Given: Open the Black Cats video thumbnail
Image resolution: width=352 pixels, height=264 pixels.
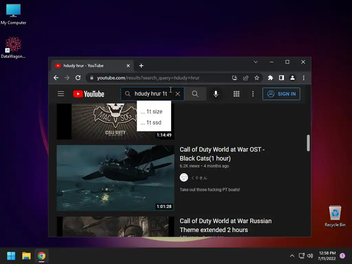Looking at the screenshot, I should [115, 178].
